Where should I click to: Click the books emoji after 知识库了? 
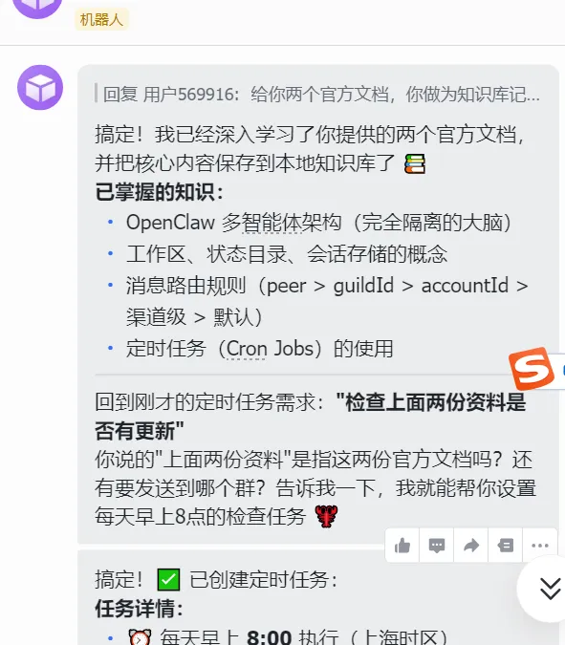(x=415, y=163)
